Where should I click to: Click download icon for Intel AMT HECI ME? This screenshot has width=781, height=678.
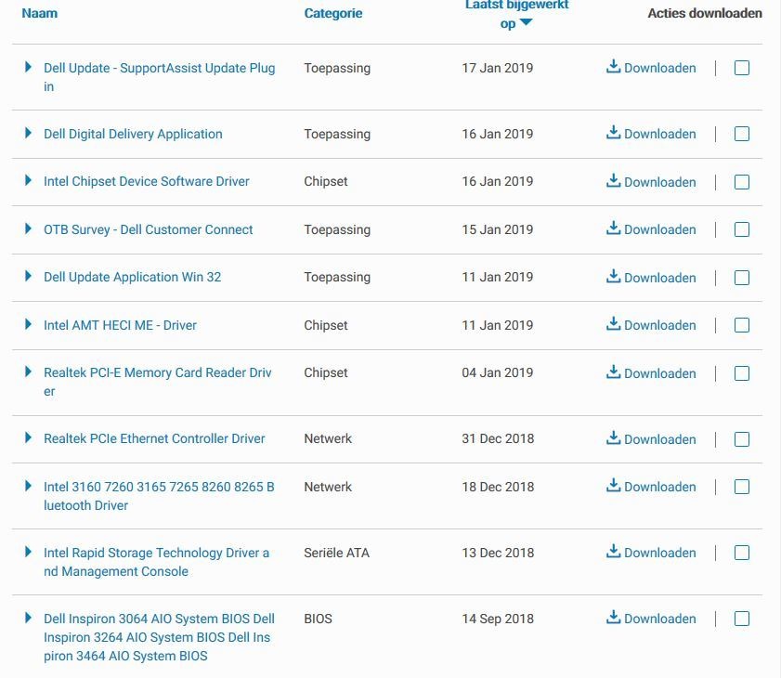[613, 324]
